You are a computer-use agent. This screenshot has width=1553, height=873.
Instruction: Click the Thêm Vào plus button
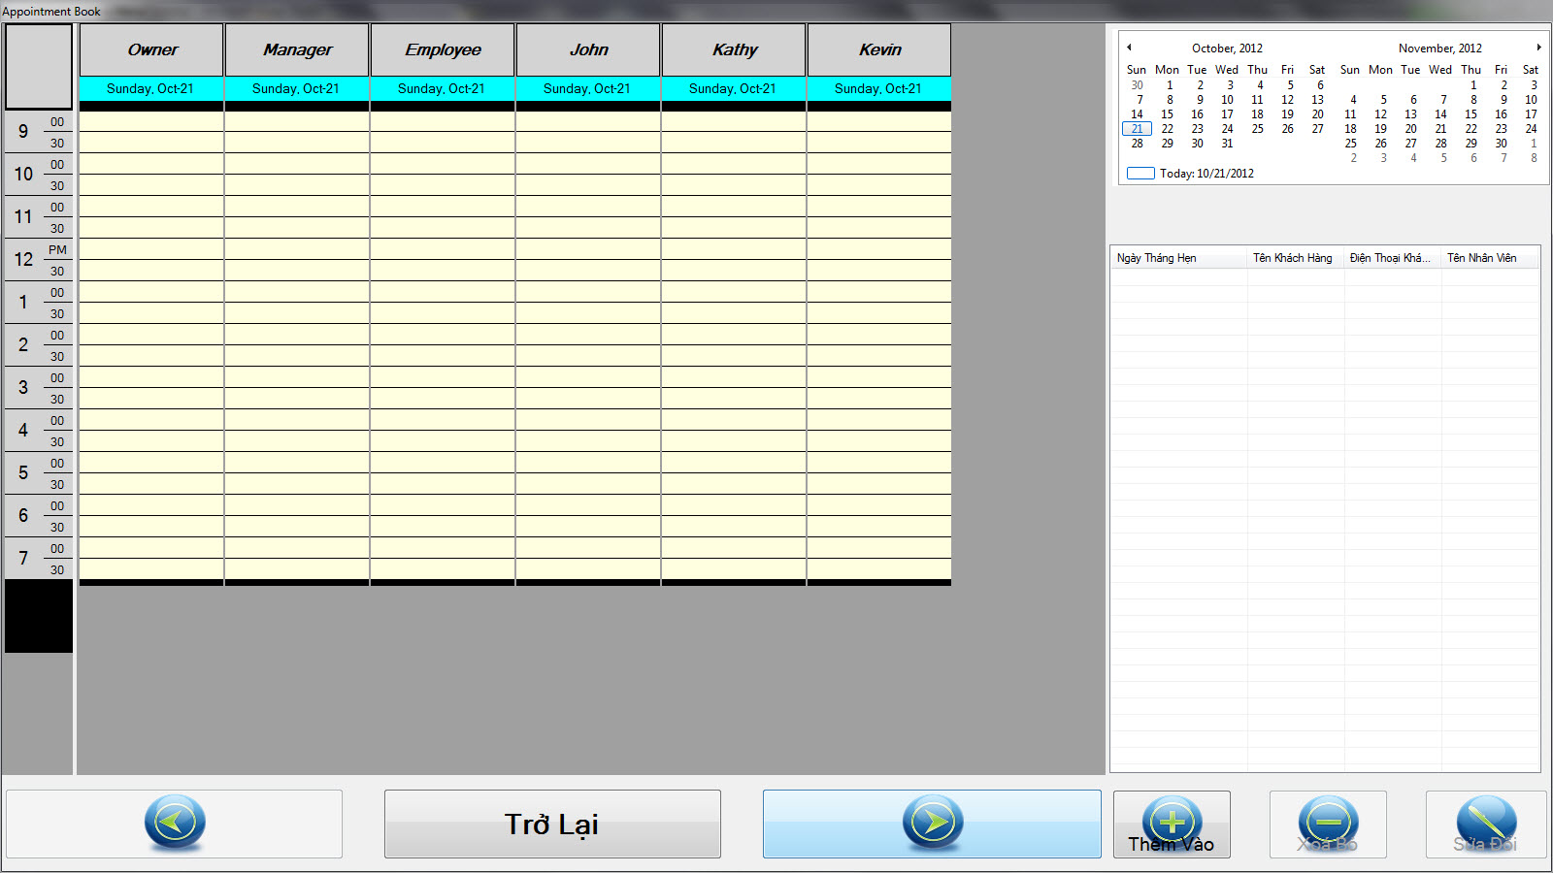(x=1172, y=824)
